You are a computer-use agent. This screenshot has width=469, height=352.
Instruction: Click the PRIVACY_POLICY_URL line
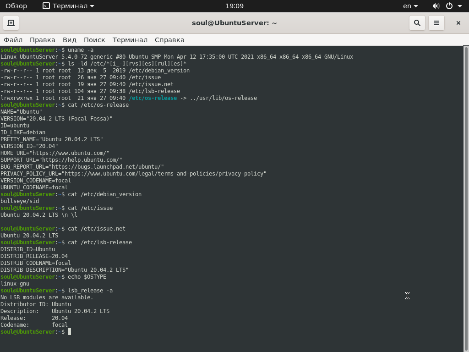click(x=133, y=174)
